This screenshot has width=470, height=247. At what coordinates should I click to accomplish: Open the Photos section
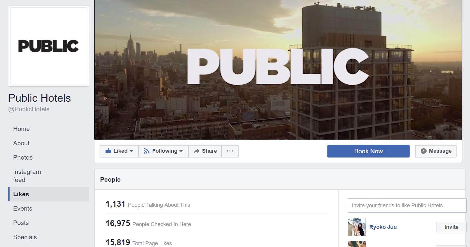pyautogui.click(x=23, y=158)
